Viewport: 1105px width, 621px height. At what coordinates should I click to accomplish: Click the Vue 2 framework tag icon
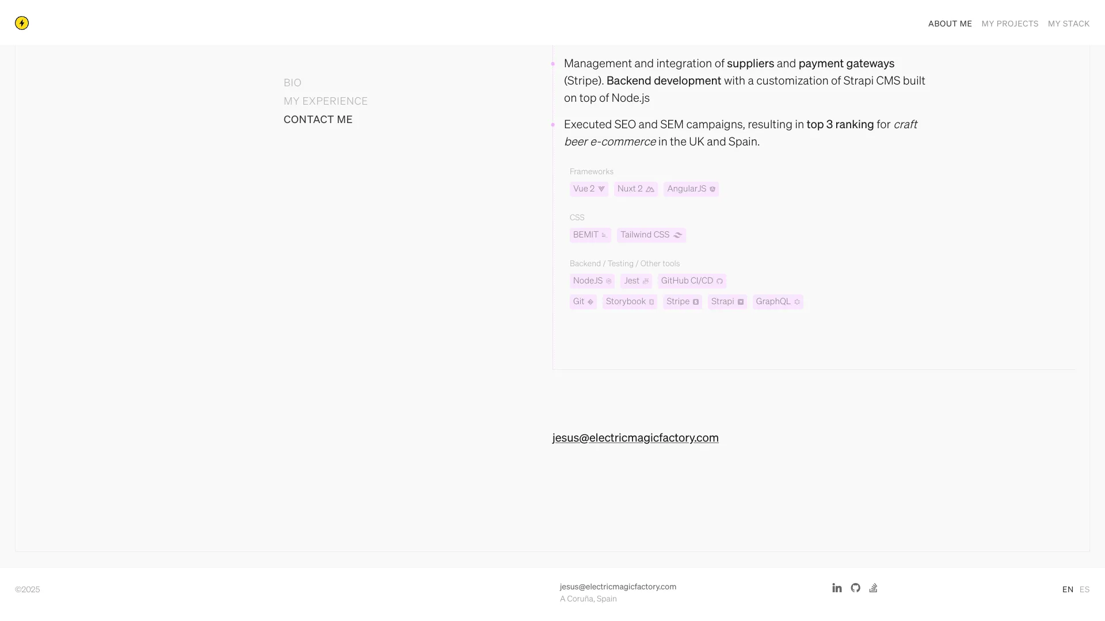(x=601, y=189)
